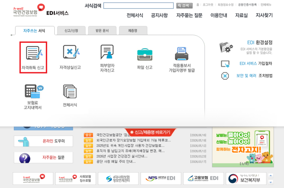
Task: Click the 로그아웃 link
Action: pyautogui.click(x=208, y=5)
